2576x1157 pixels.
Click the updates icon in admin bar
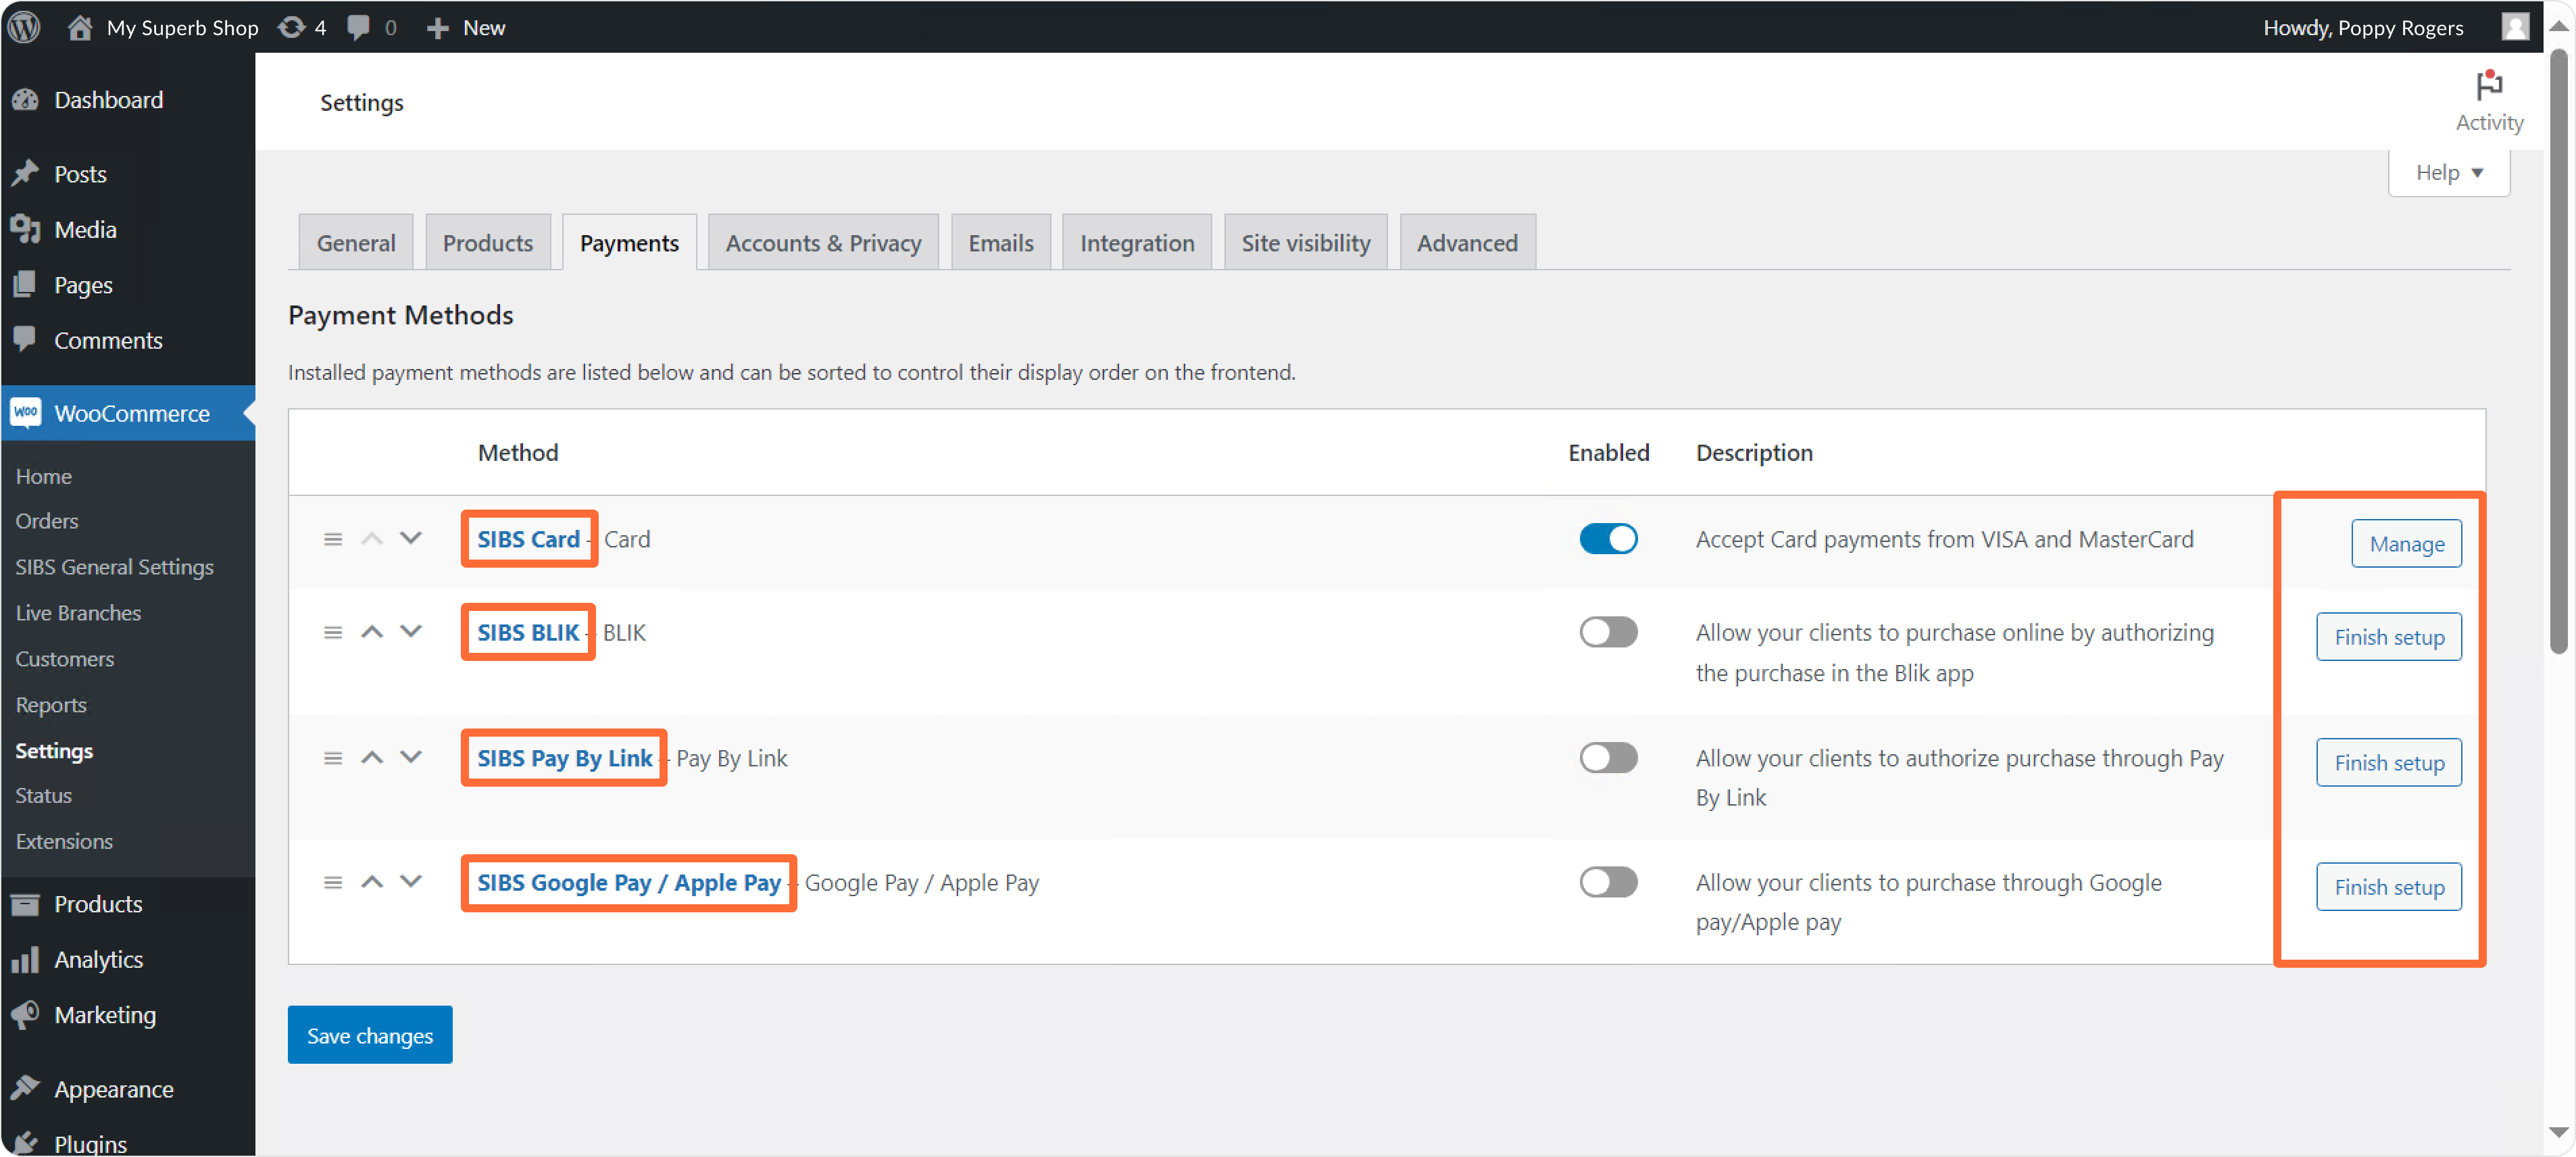291,27
